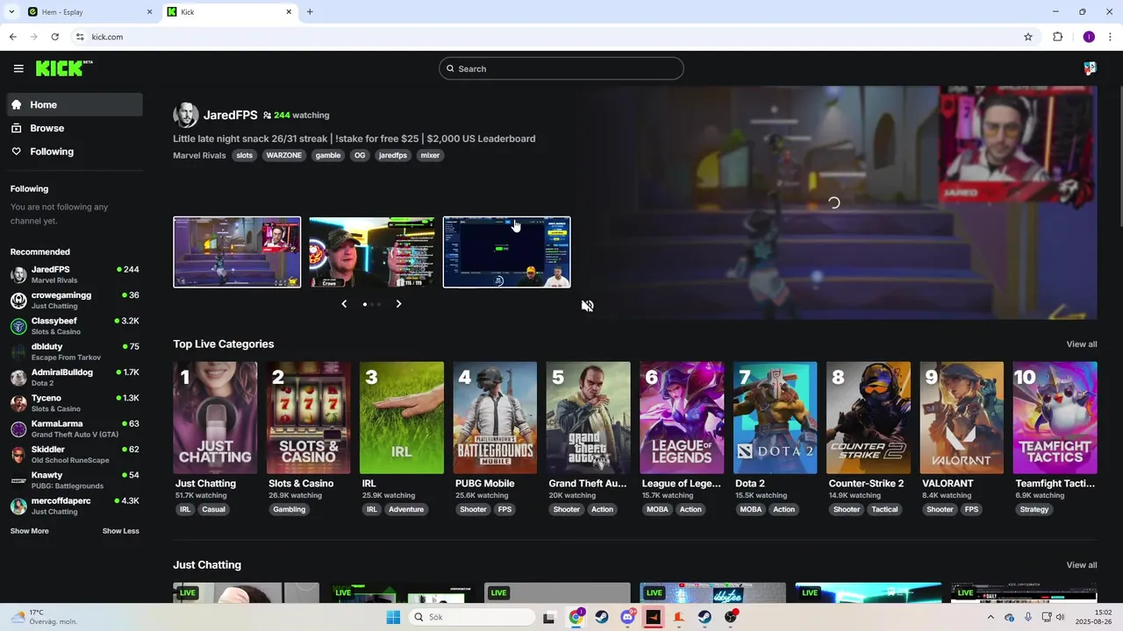Screen dimensions: 1123x631
Task: Click the Casual tag under Just Chatting
Action: 213,509
